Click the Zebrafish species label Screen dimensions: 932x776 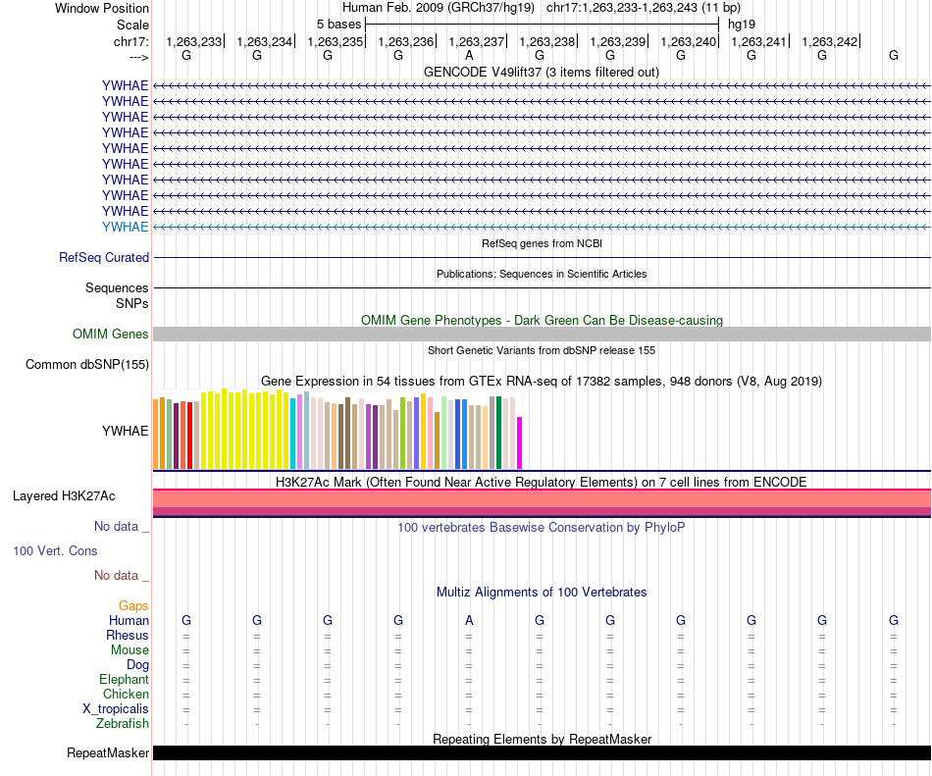tap(123, 724)
